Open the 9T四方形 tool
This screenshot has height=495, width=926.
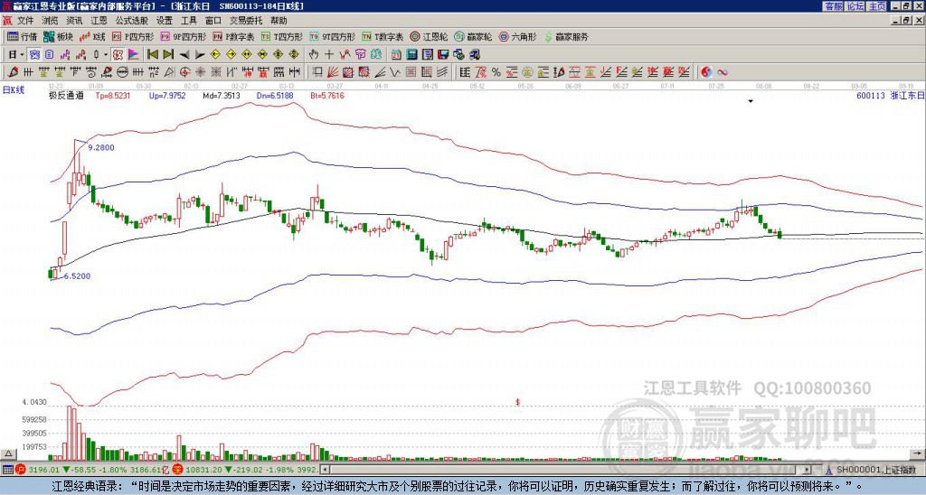coord(333,36)
